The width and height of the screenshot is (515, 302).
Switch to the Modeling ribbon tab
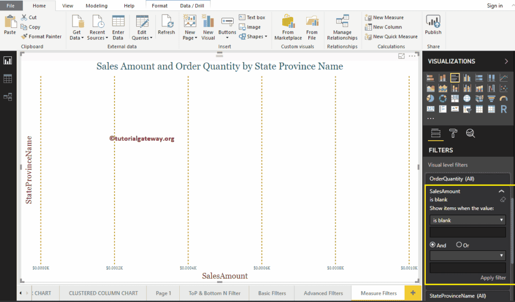(x=96, y=6)
